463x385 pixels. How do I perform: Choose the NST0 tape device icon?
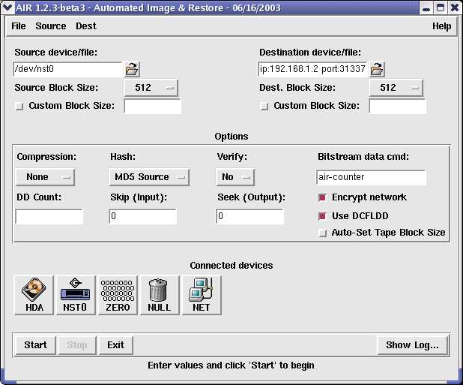click(x=76, y=295)
